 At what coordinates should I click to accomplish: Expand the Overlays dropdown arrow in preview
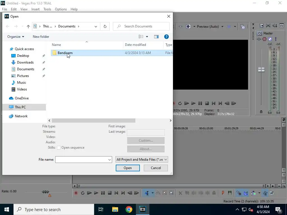pos(235,27)
